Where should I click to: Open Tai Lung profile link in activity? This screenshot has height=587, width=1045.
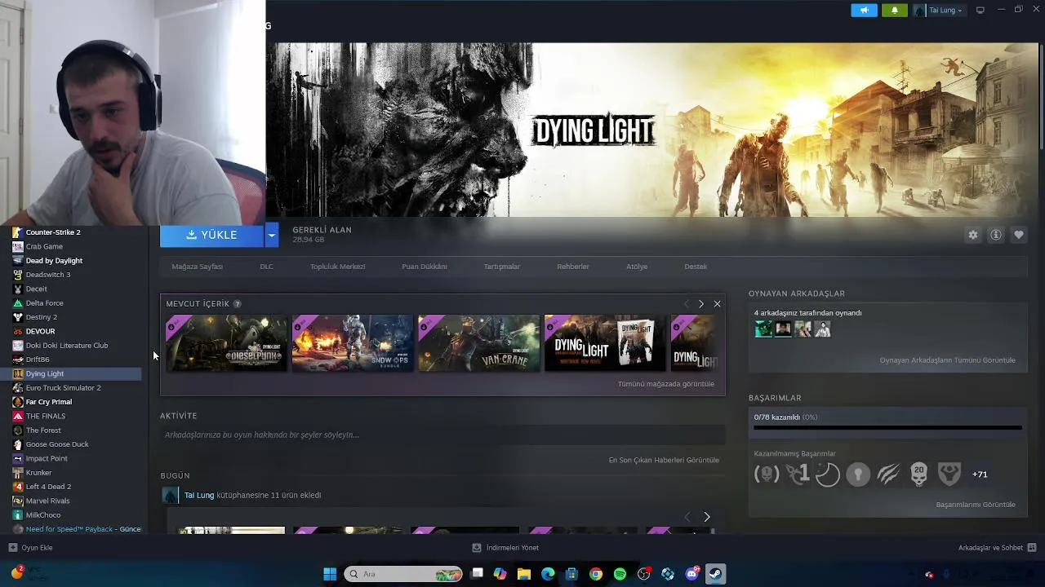[x=199, y=495]
